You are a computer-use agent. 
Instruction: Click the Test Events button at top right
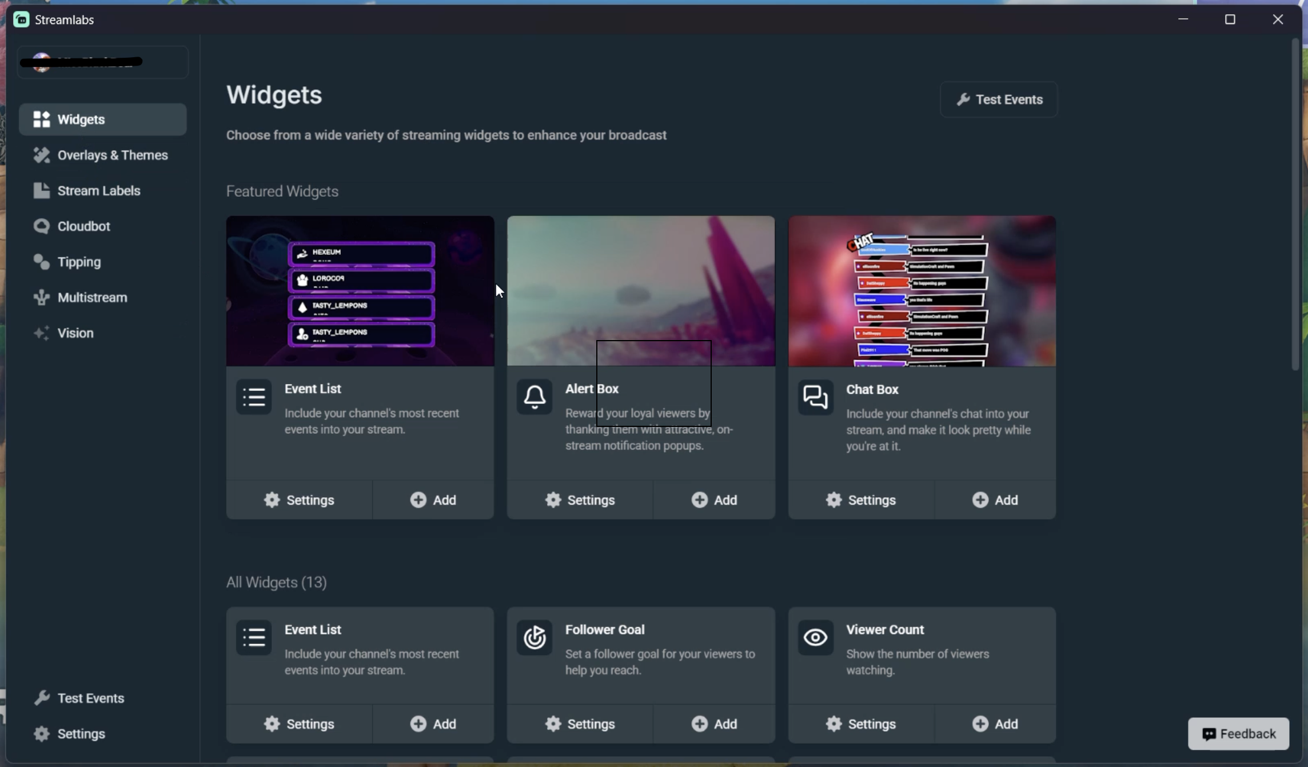click(x=999, y=99)
